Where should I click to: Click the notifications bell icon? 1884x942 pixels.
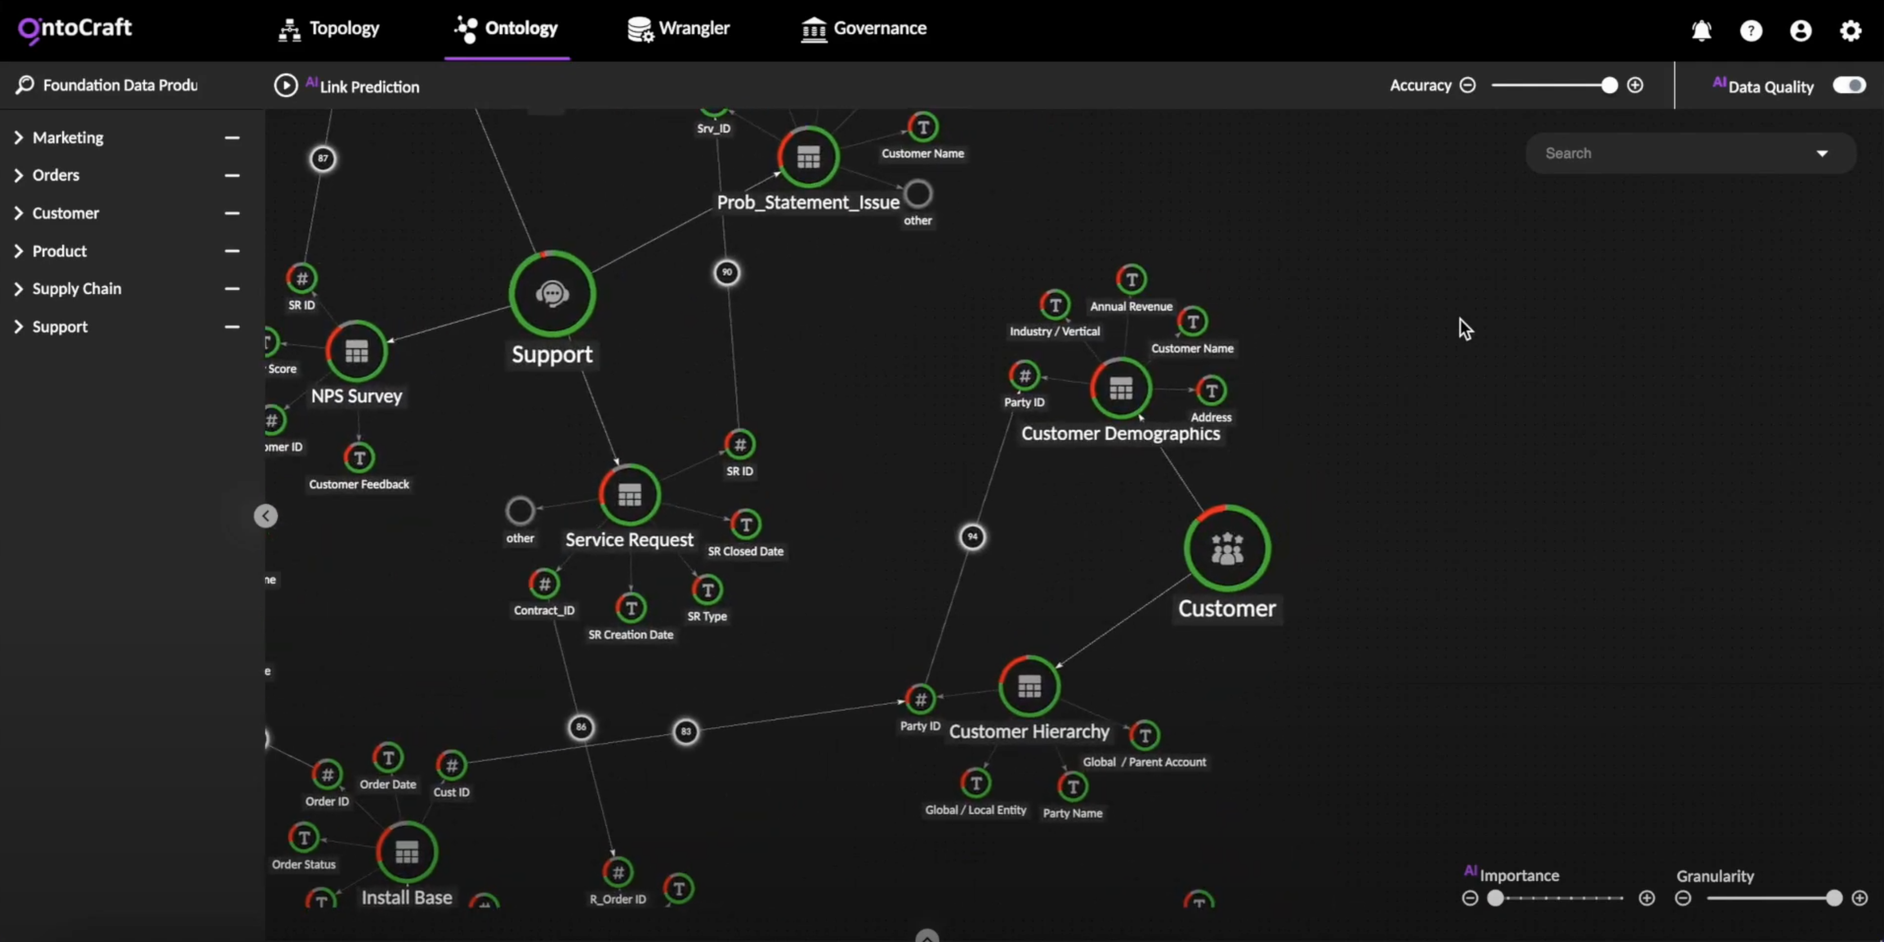(1701, 31)
